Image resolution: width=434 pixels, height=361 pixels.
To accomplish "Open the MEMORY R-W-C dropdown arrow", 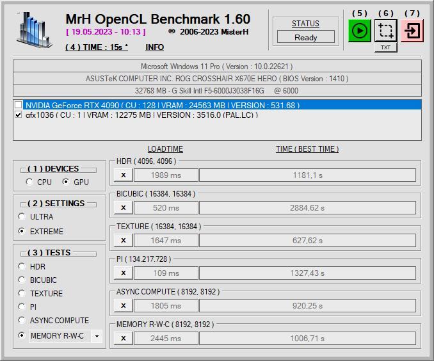I will [x=97, y=336].
